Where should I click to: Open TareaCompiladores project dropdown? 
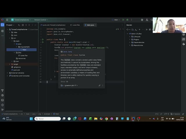(x=21, y=20)
